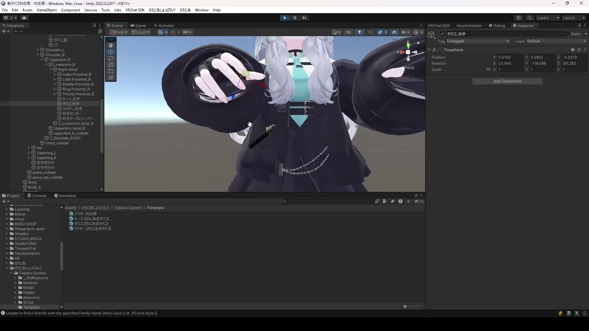
Task: Select the Hand view tool
Action: point(110,45)
